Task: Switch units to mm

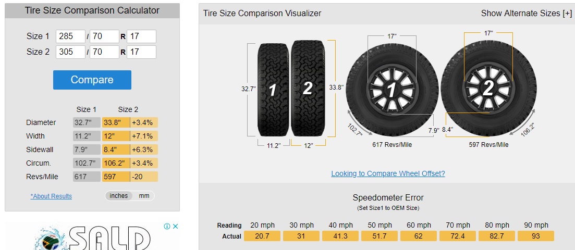Action: tap(144, 196)
